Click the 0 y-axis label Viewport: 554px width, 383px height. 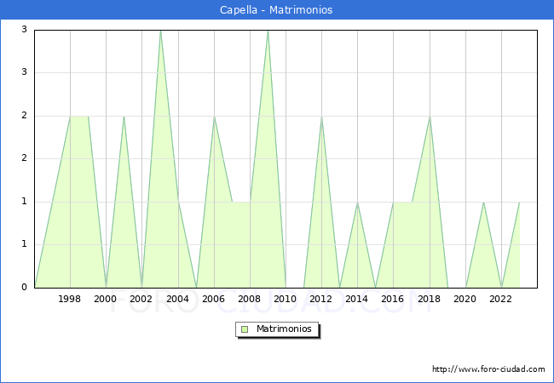(x=24, y=287)
